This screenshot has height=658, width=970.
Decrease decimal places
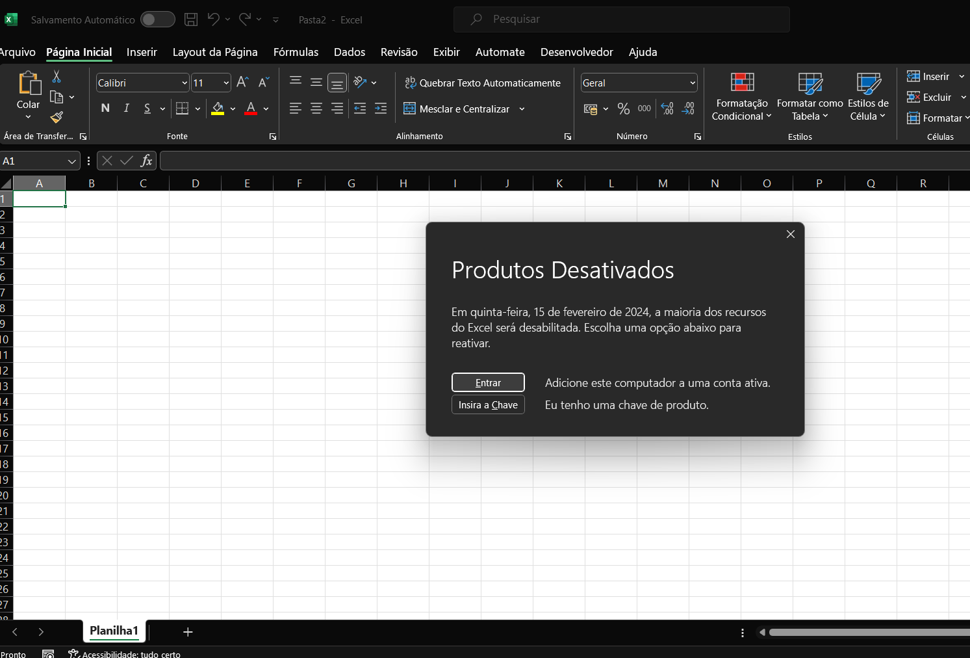(688, 109)
